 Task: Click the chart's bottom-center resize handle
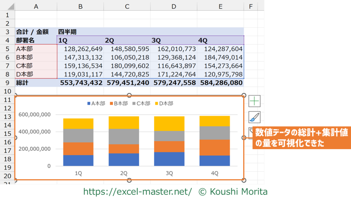[129, 180]
